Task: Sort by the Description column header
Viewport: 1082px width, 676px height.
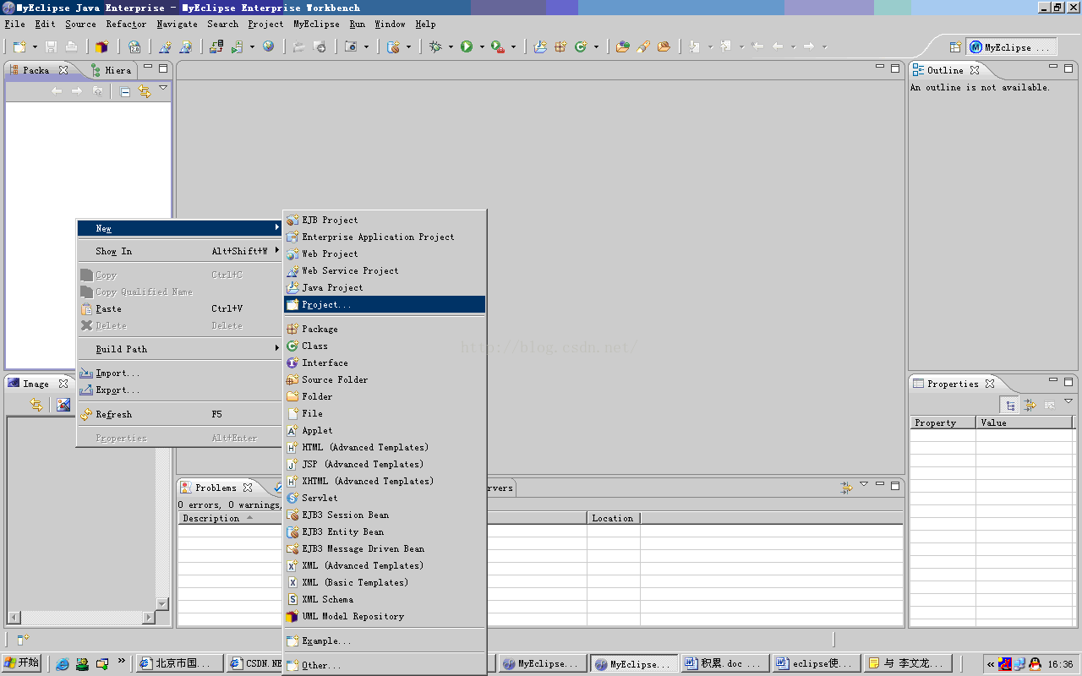Action: pyautogui.click(x=229, y=518)
